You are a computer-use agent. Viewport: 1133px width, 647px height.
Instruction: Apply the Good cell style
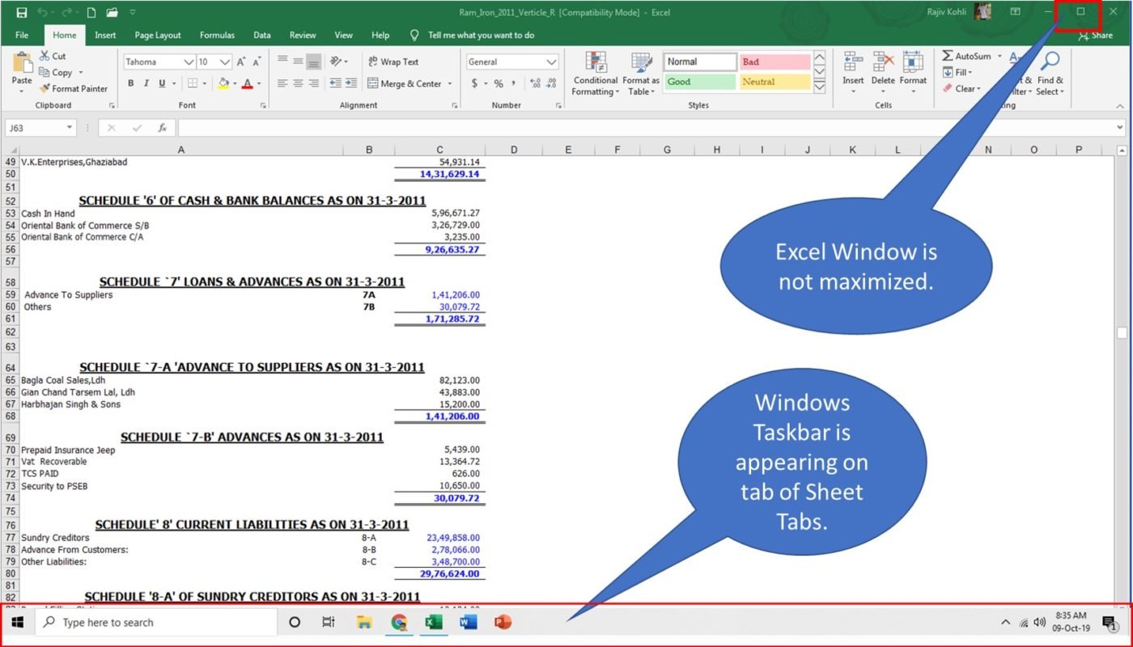pos(700,82)
